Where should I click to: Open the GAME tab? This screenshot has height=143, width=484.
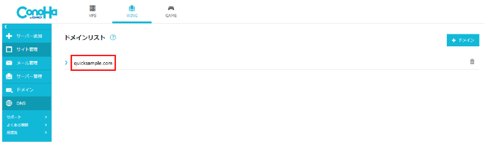(x=171, y=11)
